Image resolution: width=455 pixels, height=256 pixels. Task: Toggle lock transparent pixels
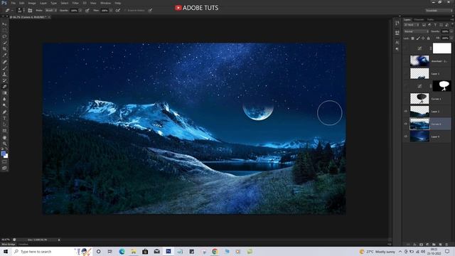coord(412,38)
